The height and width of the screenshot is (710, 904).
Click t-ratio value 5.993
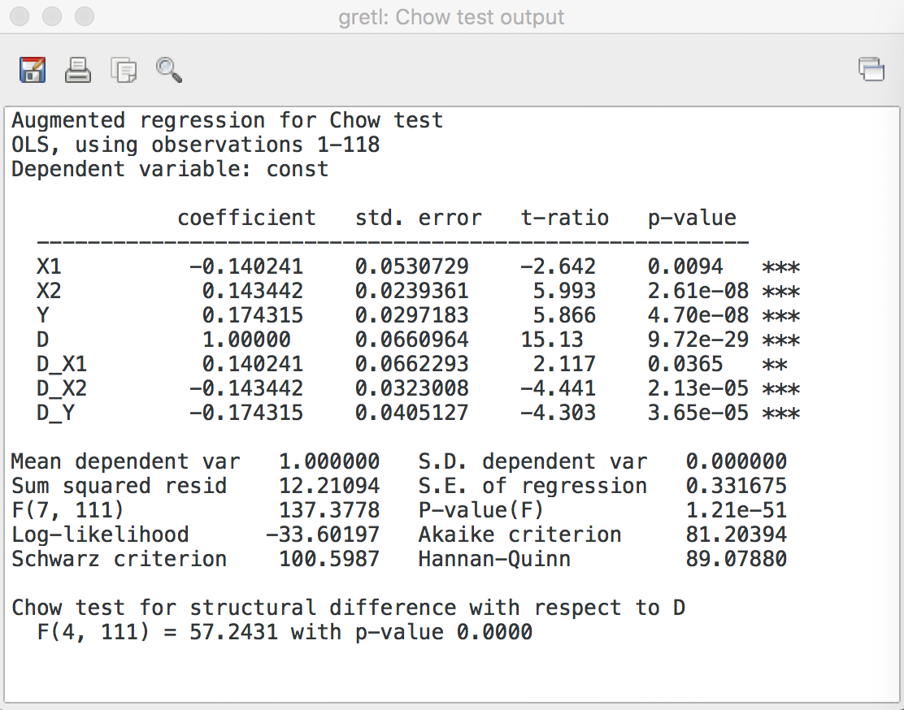564,291
